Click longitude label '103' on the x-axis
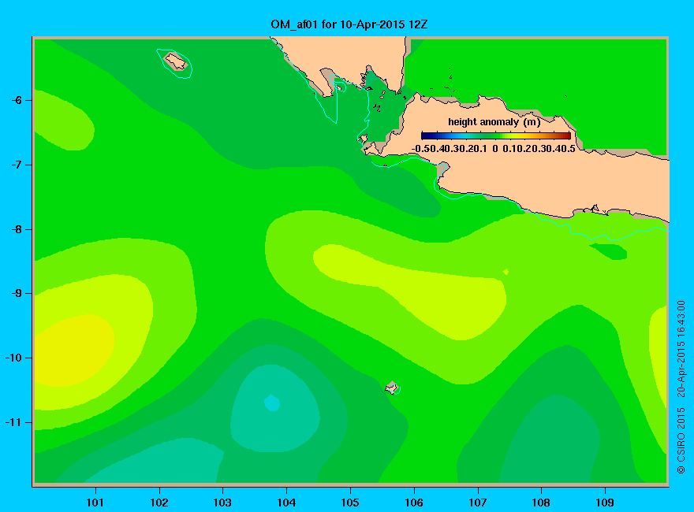Viewport: 694px width, 512px height. pyautogui.click(x=222, y=503)
